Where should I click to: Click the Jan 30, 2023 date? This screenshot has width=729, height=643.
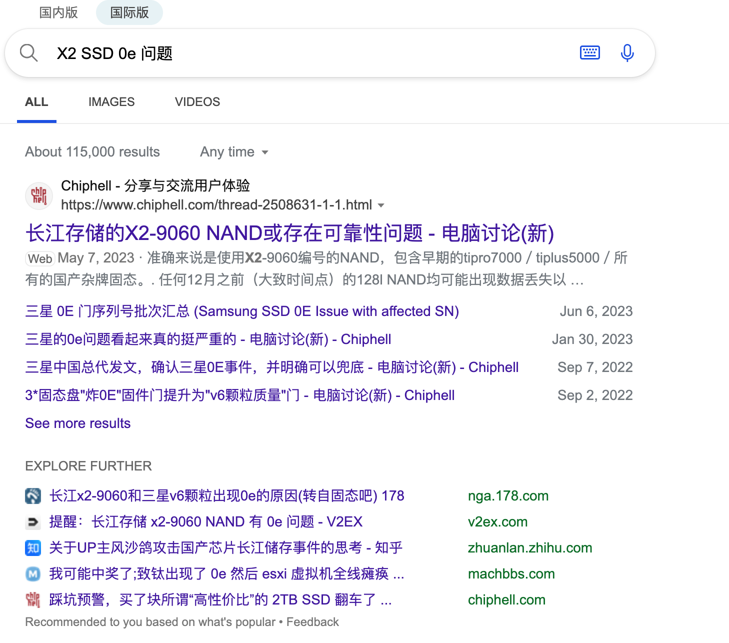click(x=592, y=339)
